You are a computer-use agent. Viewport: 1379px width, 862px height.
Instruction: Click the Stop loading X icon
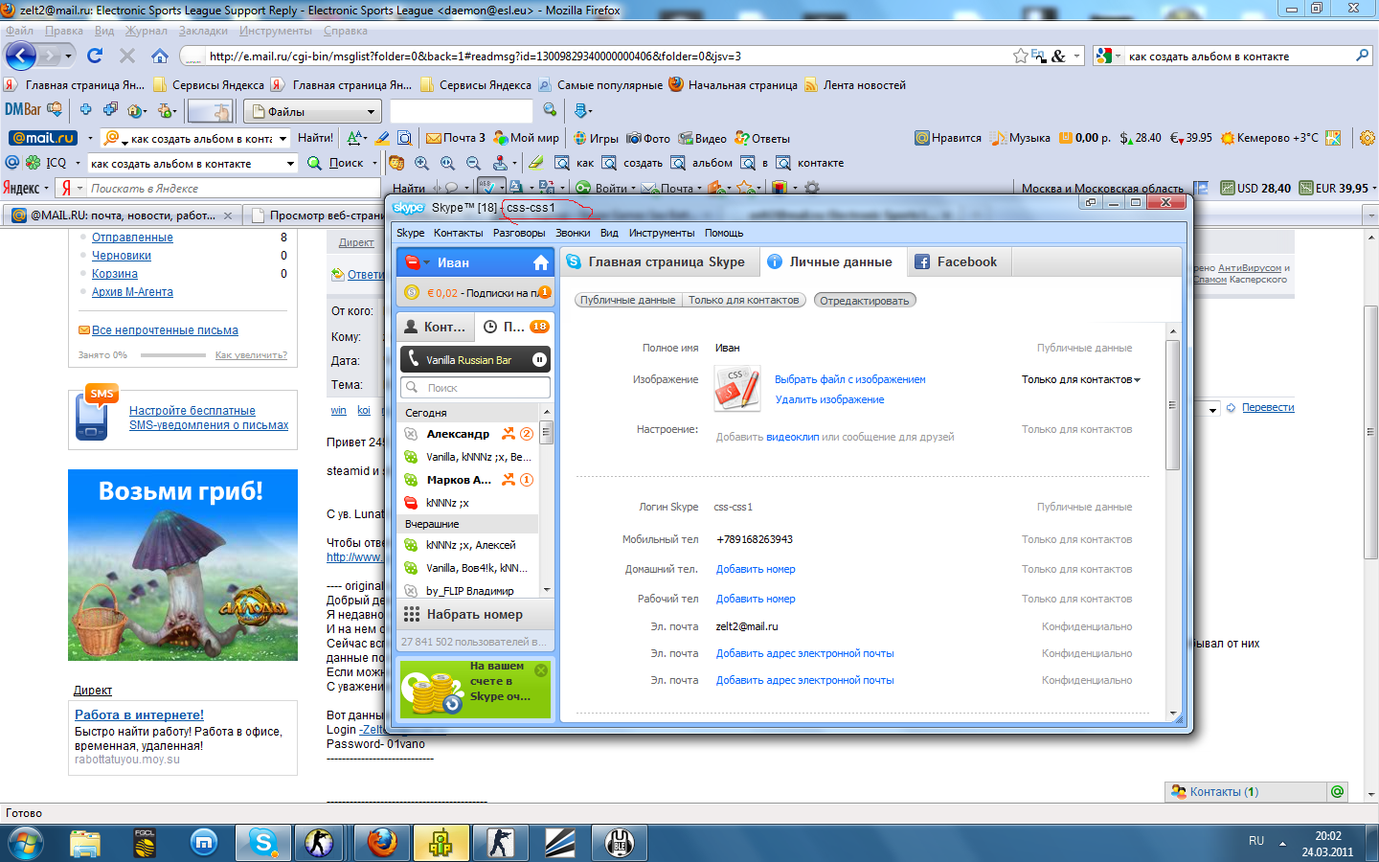tap(126, 56)
